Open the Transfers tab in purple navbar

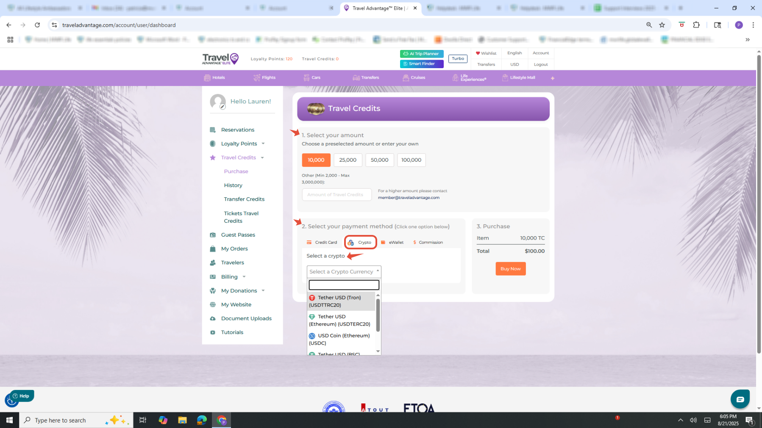point(366,78)
